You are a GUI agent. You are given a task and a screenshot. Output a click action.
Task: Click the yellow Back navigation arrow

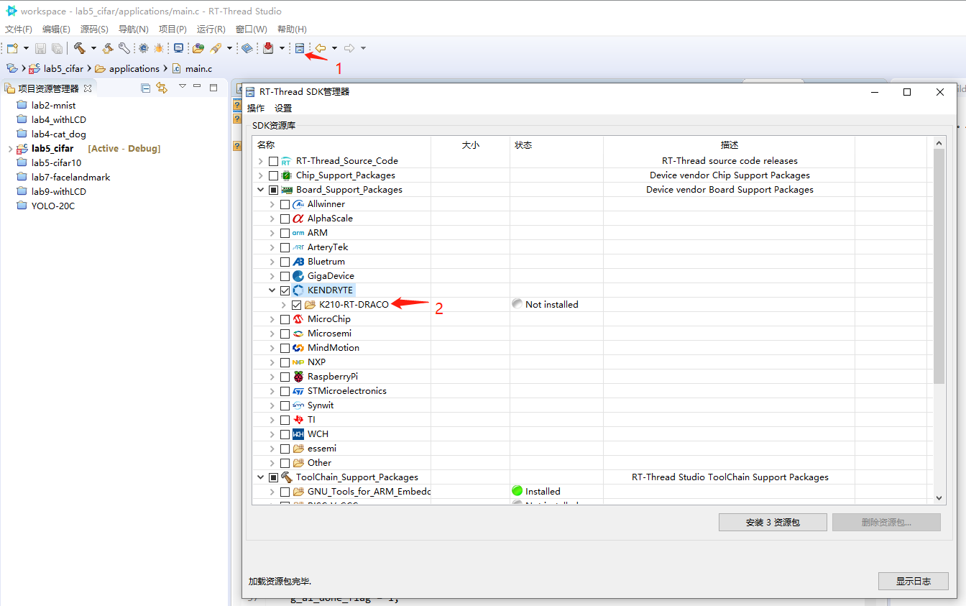pyautogui.click(x=321, y=48)
